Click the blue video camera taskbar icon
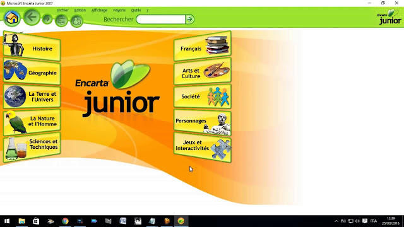This screenshot has width=404, height=227. click(x=94, y=221)
